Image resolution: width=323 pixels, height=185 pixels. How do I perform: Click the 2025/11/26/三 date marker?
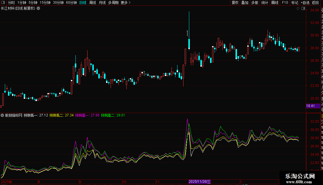point(200,182)
